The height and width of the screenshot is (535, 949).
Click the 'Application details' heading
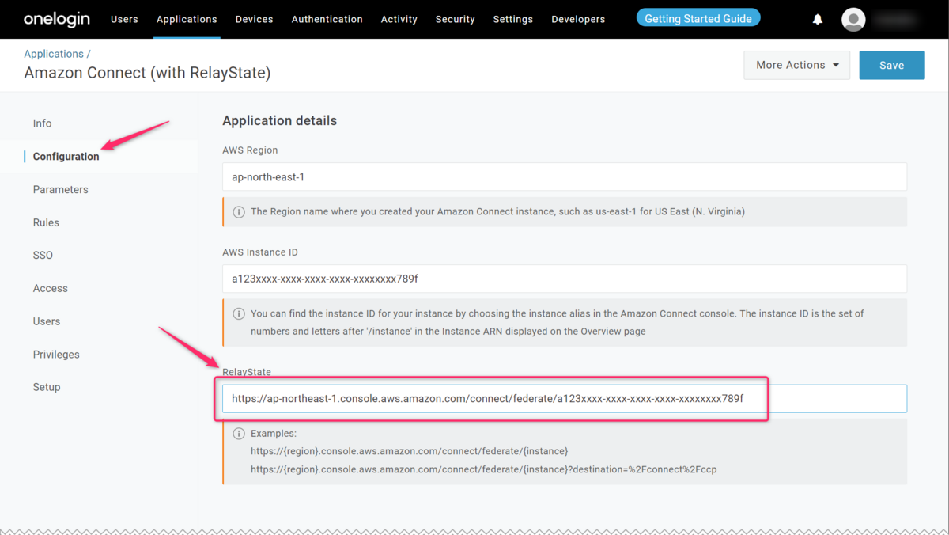279,121
